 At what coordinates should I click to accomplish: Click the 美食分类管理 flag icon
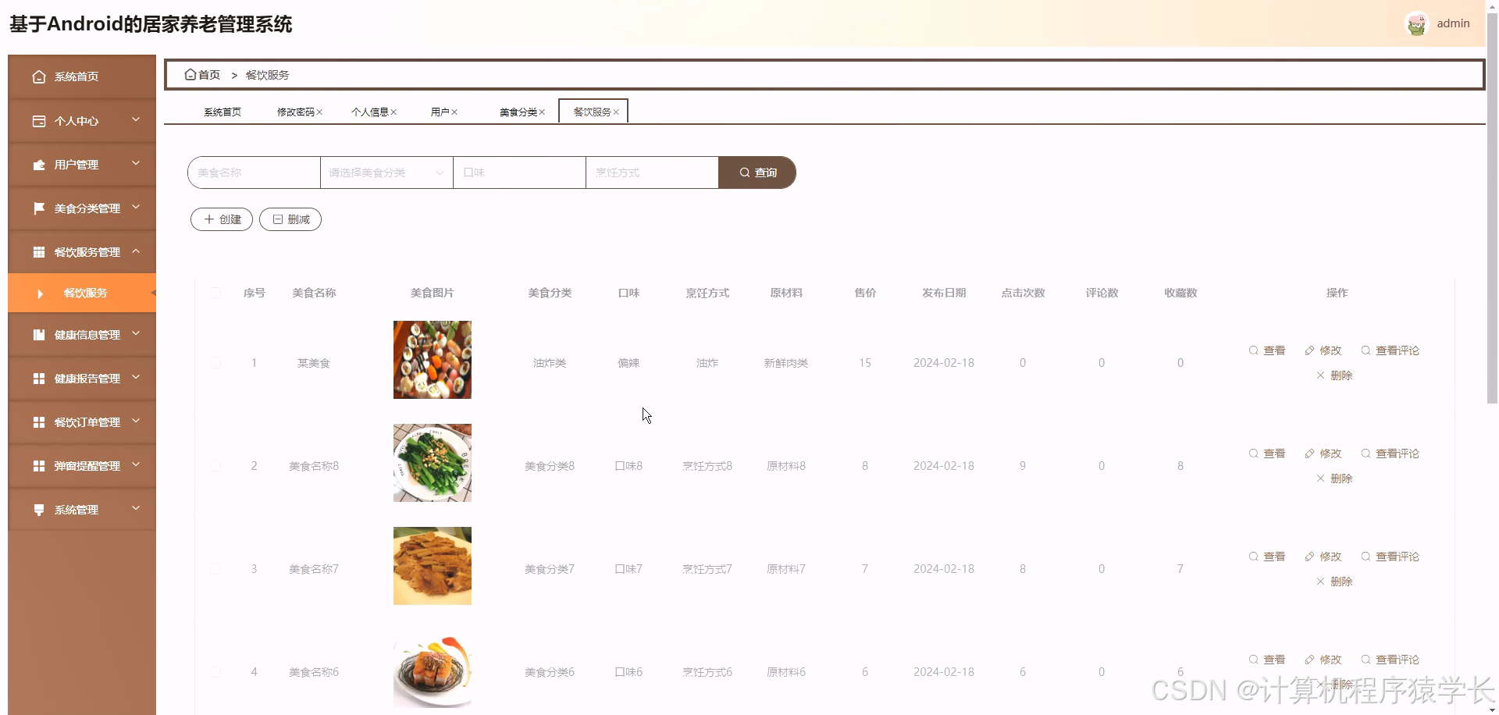[x=39, y=208]
